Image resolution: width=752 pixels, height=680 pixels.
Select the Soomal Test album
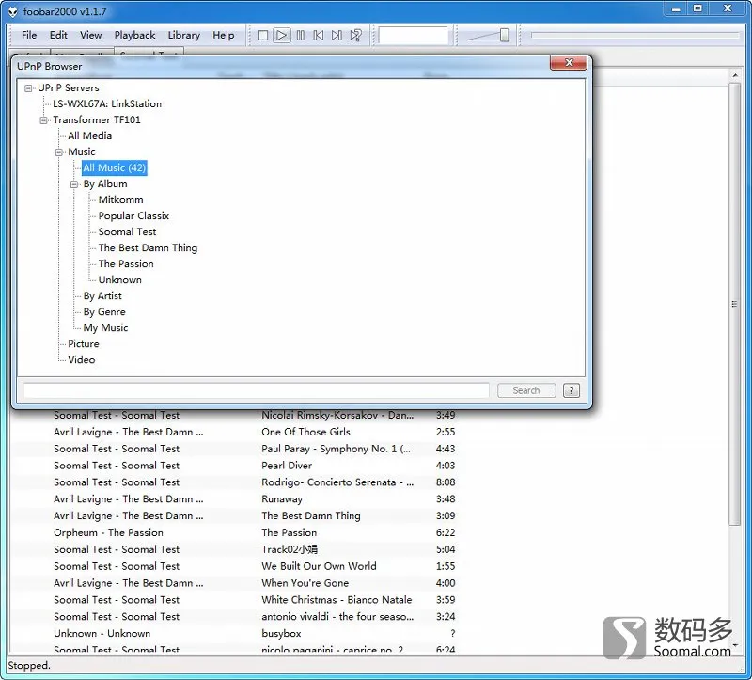[x=127, y=231]
